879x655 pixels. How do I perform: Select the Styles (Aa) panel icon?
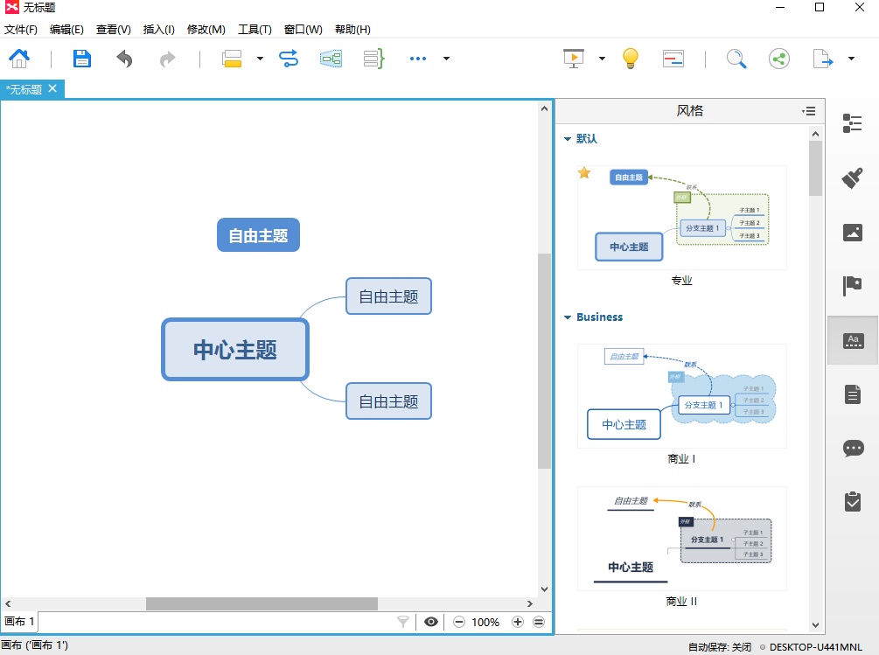pyautogui.click(x=854, y=340)
